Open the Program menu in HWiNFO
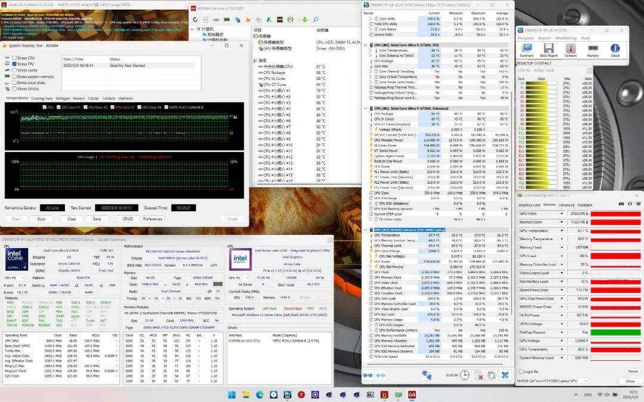644x402 pixels. [x=526, y=38]
